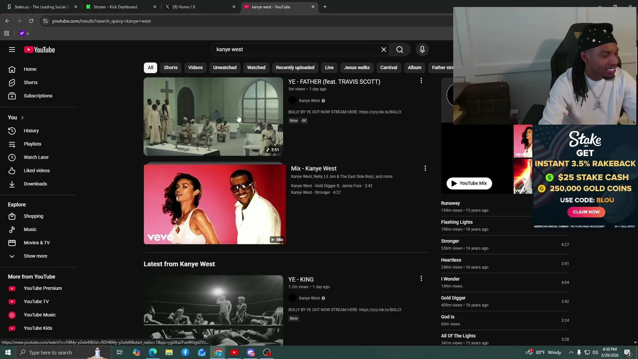The width and height of the screenshot is (638, 359).
Task: Open options menu for YE - KING video
Action: [421, 279]
